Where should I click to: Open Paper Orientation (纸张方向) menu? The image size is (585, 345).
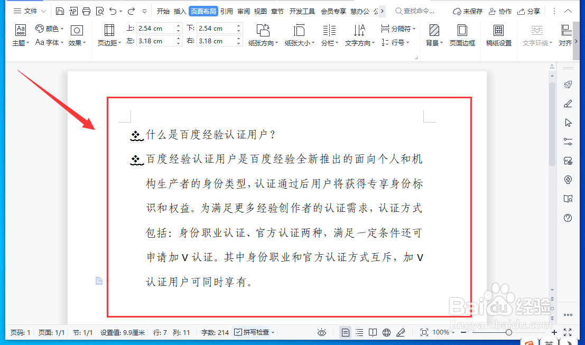(263, 35)
